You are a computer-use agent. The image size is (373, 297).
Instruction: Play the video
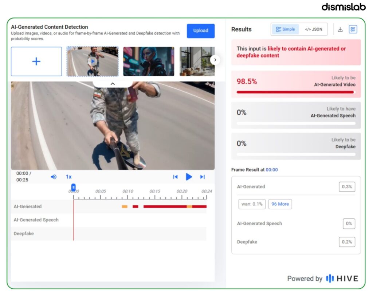[x=189, y=177]
